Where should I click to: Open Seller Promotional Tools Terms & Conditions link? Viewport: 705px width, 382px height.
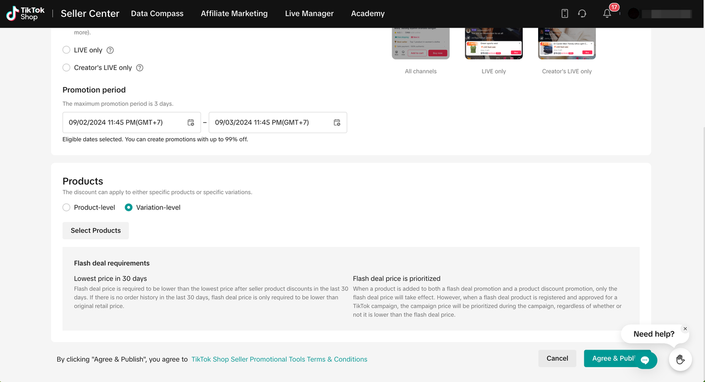point(279,359)
